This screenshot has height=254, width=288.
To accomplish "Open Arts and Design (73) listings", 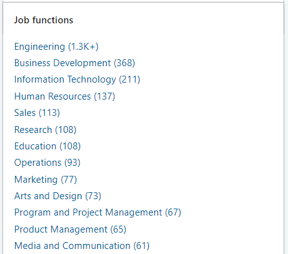I will pyautogui.click(x=57, y=196).
